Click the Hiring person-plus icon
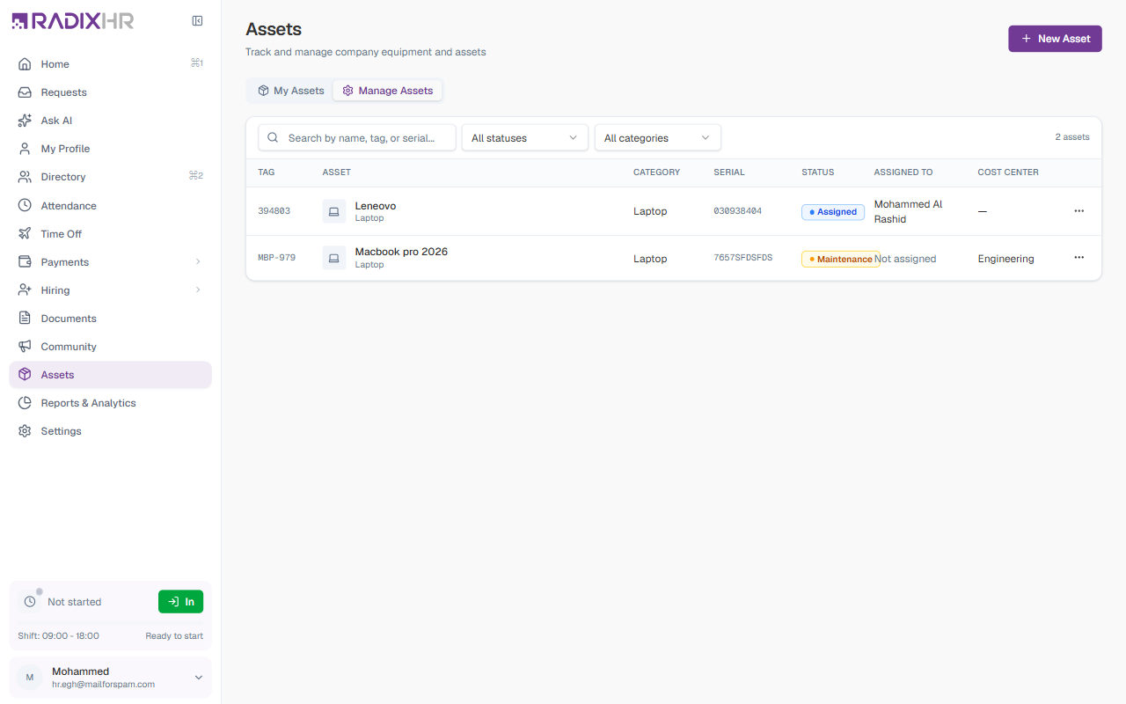 [x=25, y=290]
